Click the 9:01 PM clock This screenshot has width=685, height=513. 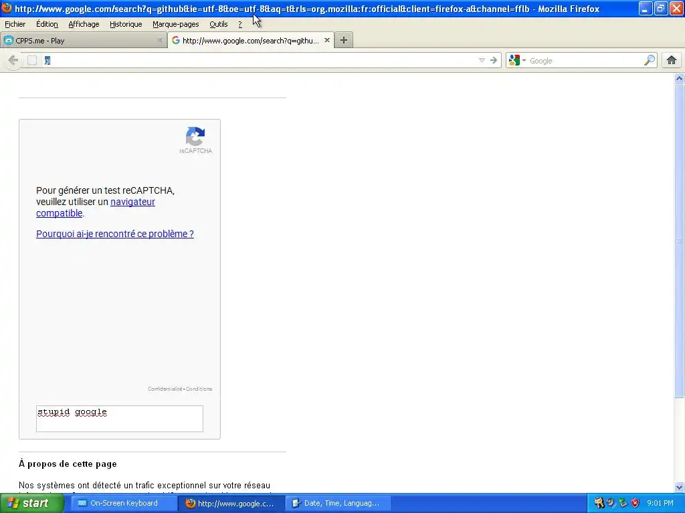(660, 503)
